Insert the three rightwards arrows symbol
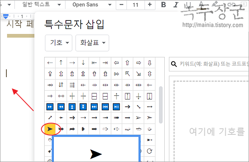 72,85
